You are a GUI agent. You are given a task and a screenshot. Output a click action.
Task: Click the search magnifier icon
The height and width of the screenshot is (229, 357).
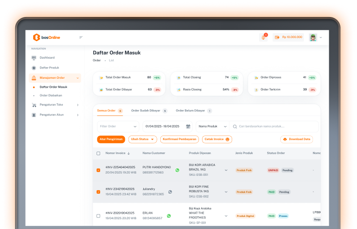(x=235, y=127)
